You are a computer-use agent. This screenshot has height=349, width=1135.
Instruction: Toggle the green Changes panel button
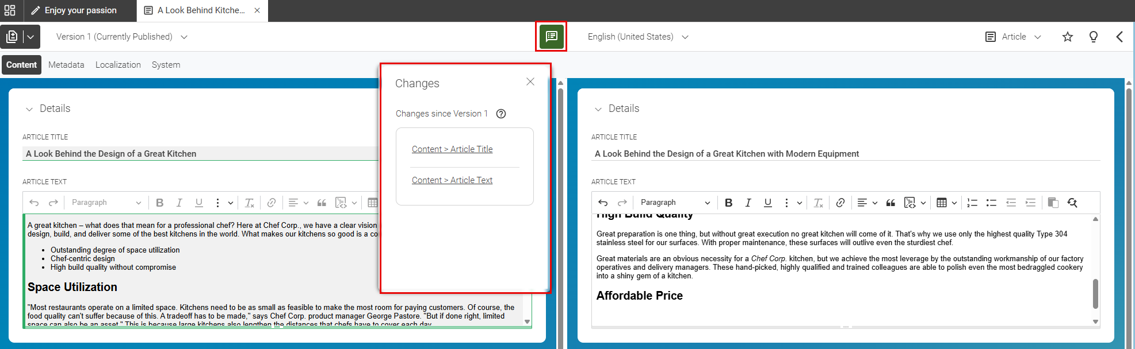pyautogui.click(x=551, y=37)
